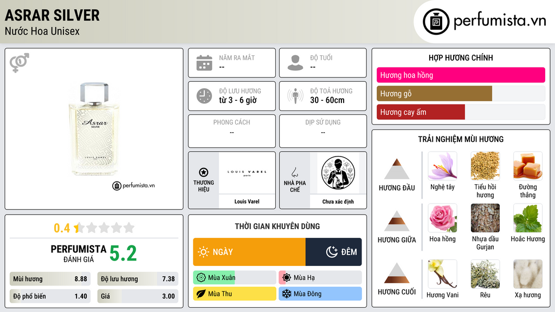
Task: Click the Rêu moss image
Action: (485, 274)
